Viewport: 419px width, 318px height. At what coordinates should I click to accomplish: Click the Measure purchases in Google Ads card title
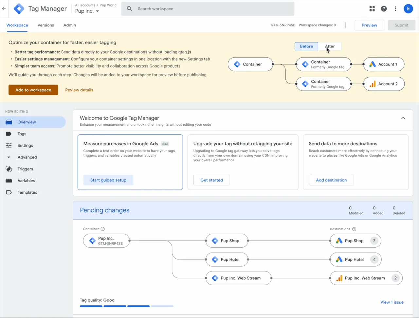[x=120, y=144]
